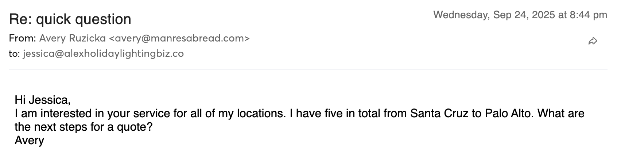Image resolution: width=617 pixels, height=158 pixels.
Task: Click the "Hi Jessica," greeting line
Action: tap(42, 99)
